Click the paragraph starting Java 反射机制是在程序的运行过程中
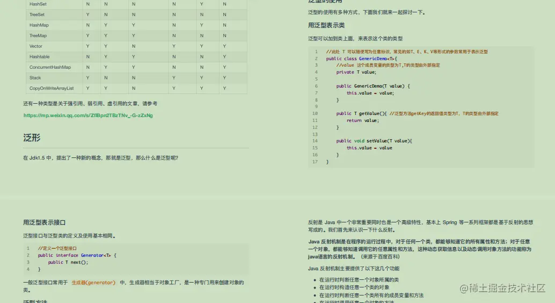The image size is (555, 303). tap(420, 249)
